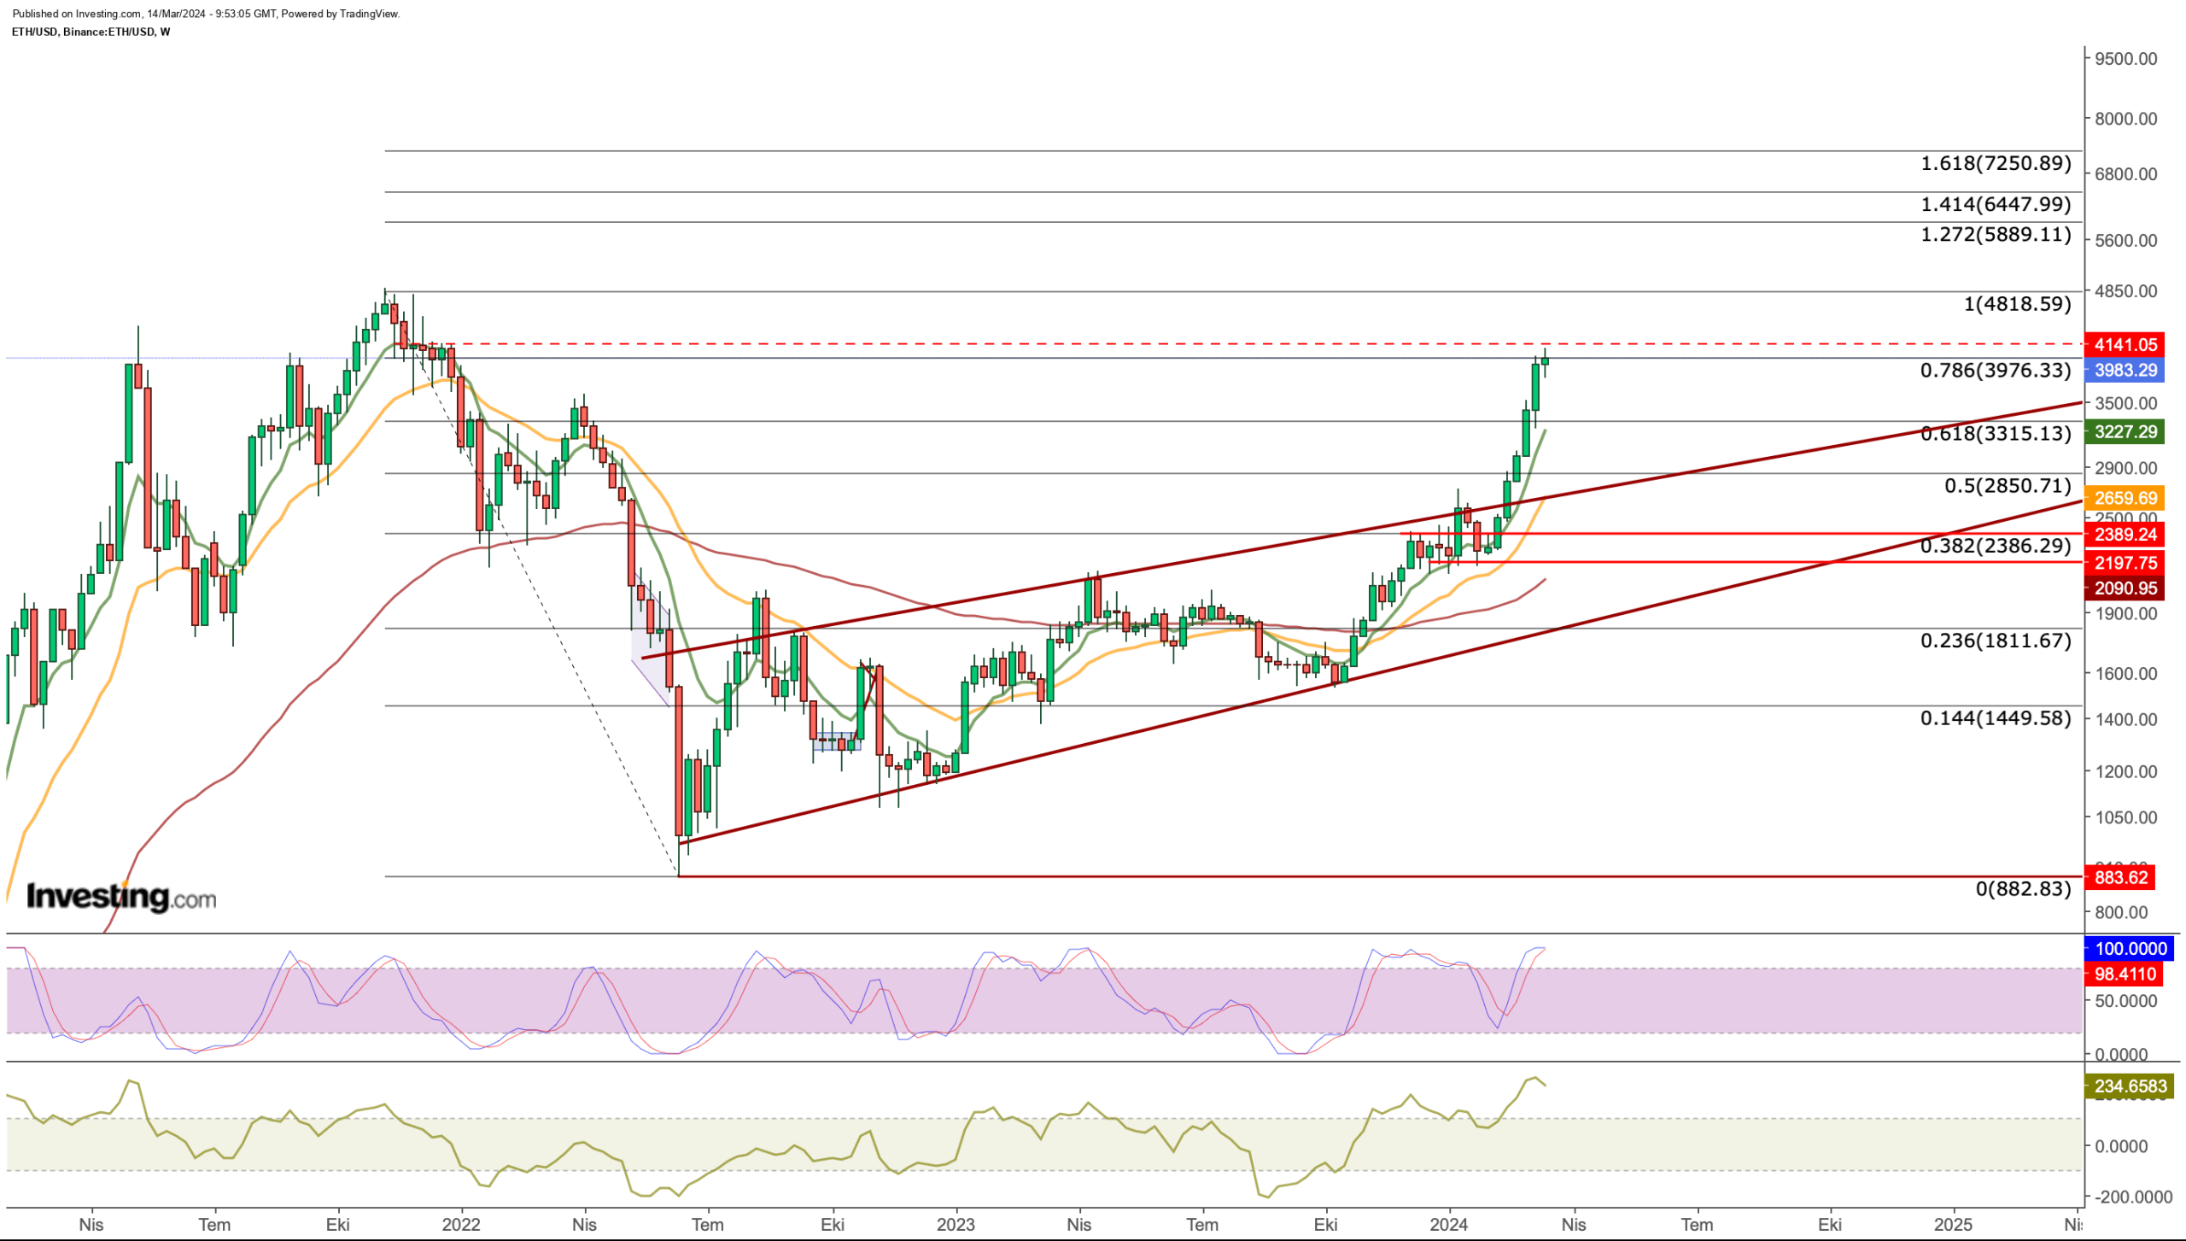This screenshot has height=1241, width=2186.
Task: Click the -200.0000 CCI axis tick
Action: 2133,1197
